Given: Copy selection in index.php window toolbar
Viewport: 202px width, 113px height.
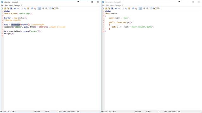Looking at the screenshot, I should (25, 8).
